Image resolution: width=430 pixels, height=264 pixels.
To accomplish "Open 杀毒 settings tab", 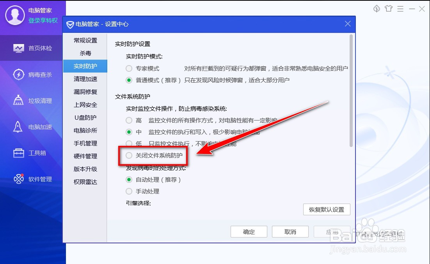I will (x=85, y=53).
